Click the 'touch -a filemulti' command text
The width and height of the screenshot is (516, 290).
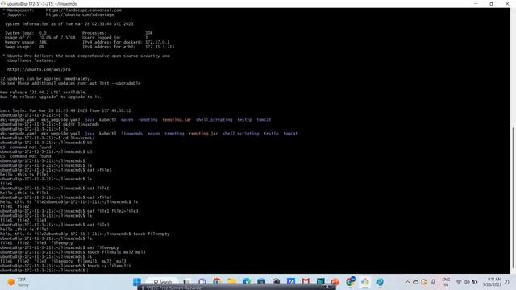click(x=109, y=266)
